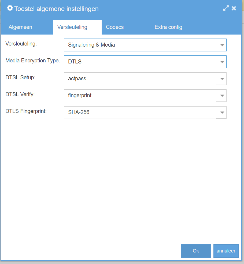Viewport: 244px width, 264px height.
Task: Expand the Media Encryption Type dropdown arrow
Action: (222, 62)
